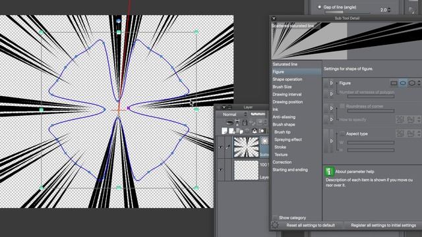
Task: Select the ellipse figure shape icon
Action: (403, 84)
